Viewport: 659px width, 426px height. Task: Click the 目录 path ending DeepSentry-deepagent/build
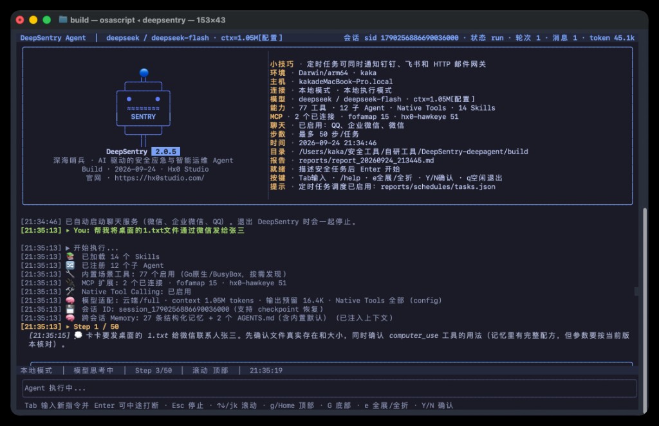[413, 152]
